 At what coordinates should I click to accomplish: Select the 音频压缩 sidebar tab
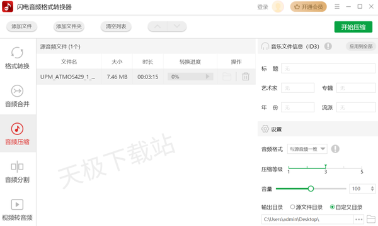17,134
